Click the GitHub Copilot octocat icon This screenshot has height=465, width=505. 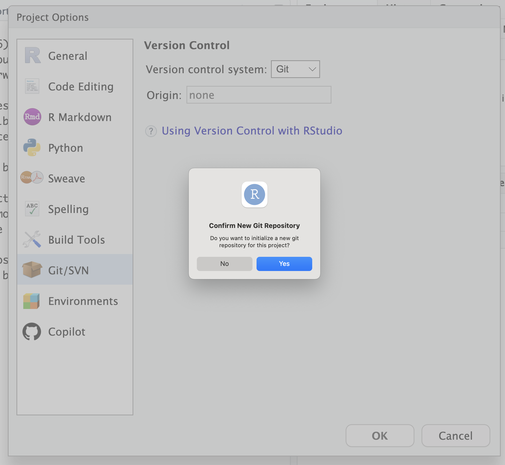[32, 331]
